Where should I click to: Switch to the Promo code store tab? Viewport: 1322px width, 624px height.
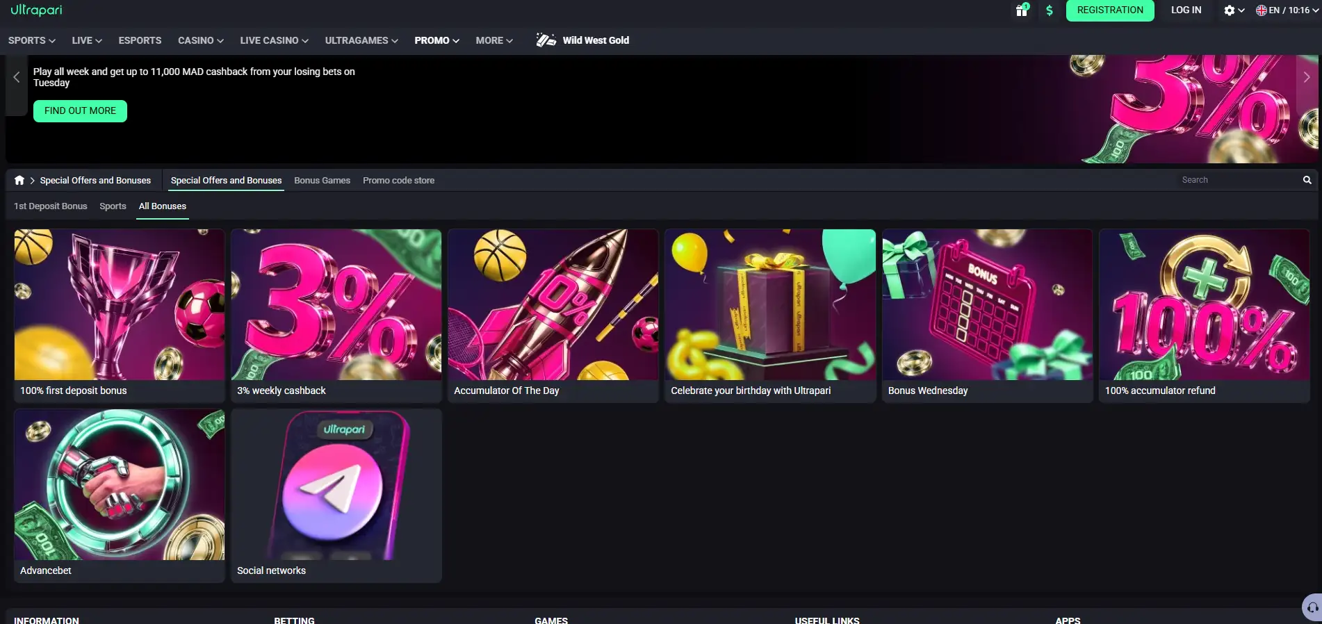pyautogui.click(x=398, y=180)
